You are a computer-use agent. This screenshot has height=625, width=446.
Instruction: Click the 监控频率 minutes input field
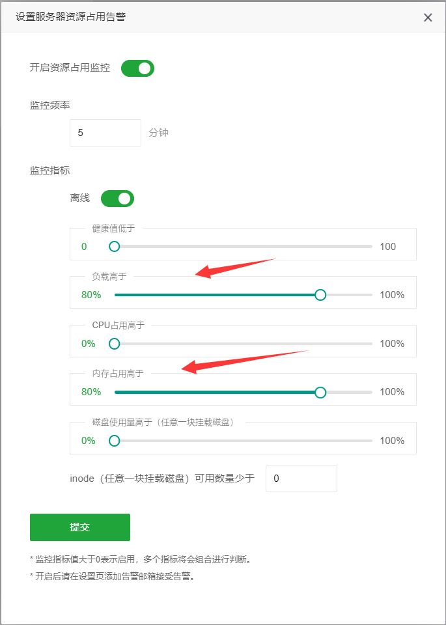(x=105, y=133)
